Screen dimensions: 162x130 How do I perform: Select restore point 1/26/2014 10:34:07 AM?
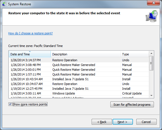(x=79, y=84)
